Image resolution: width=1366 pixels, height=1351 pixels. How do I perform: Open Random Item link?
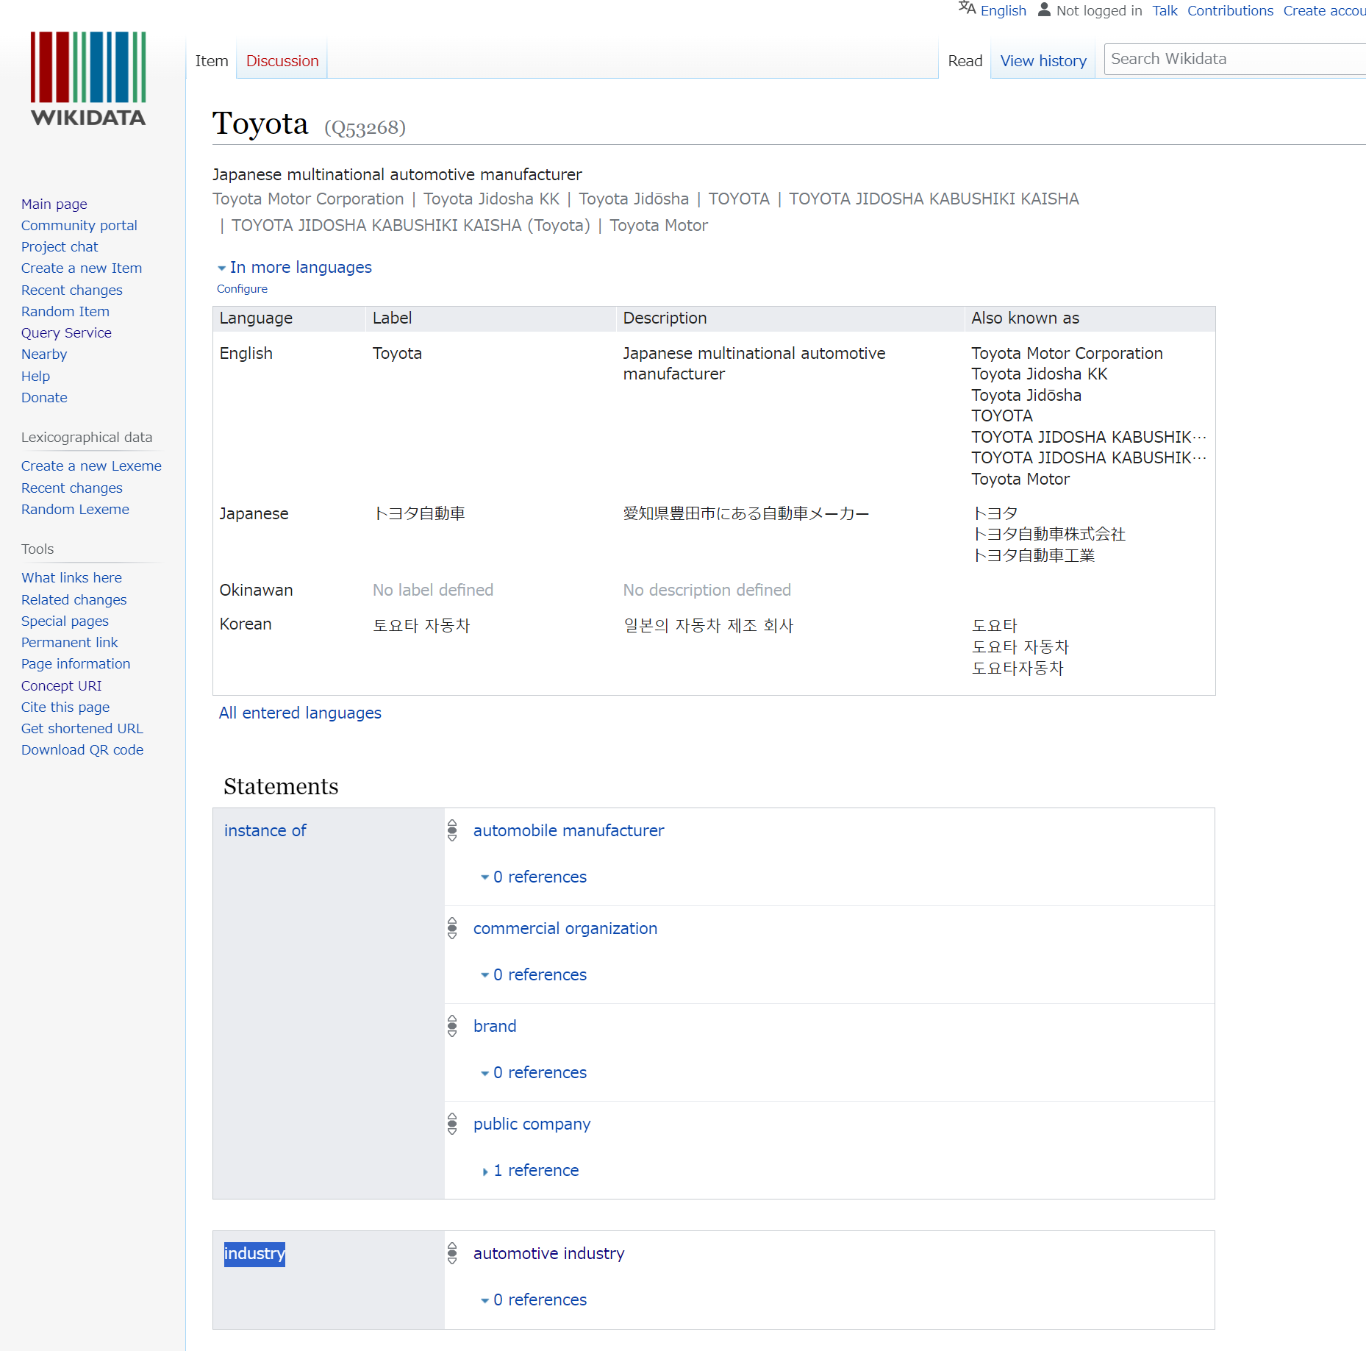(x=65, y=311)
